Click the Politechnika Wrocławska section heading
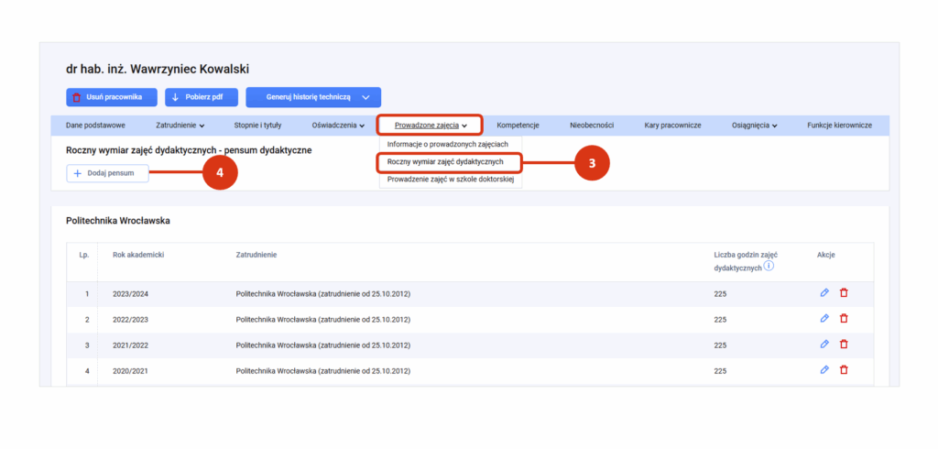 point(118,221)
